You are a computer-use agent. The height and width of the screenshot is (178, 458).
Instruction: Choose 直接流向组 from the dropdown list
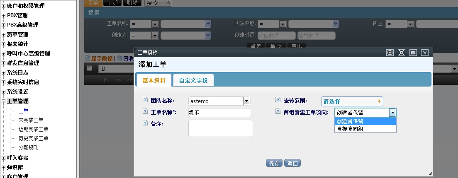(x=365, y=129)
